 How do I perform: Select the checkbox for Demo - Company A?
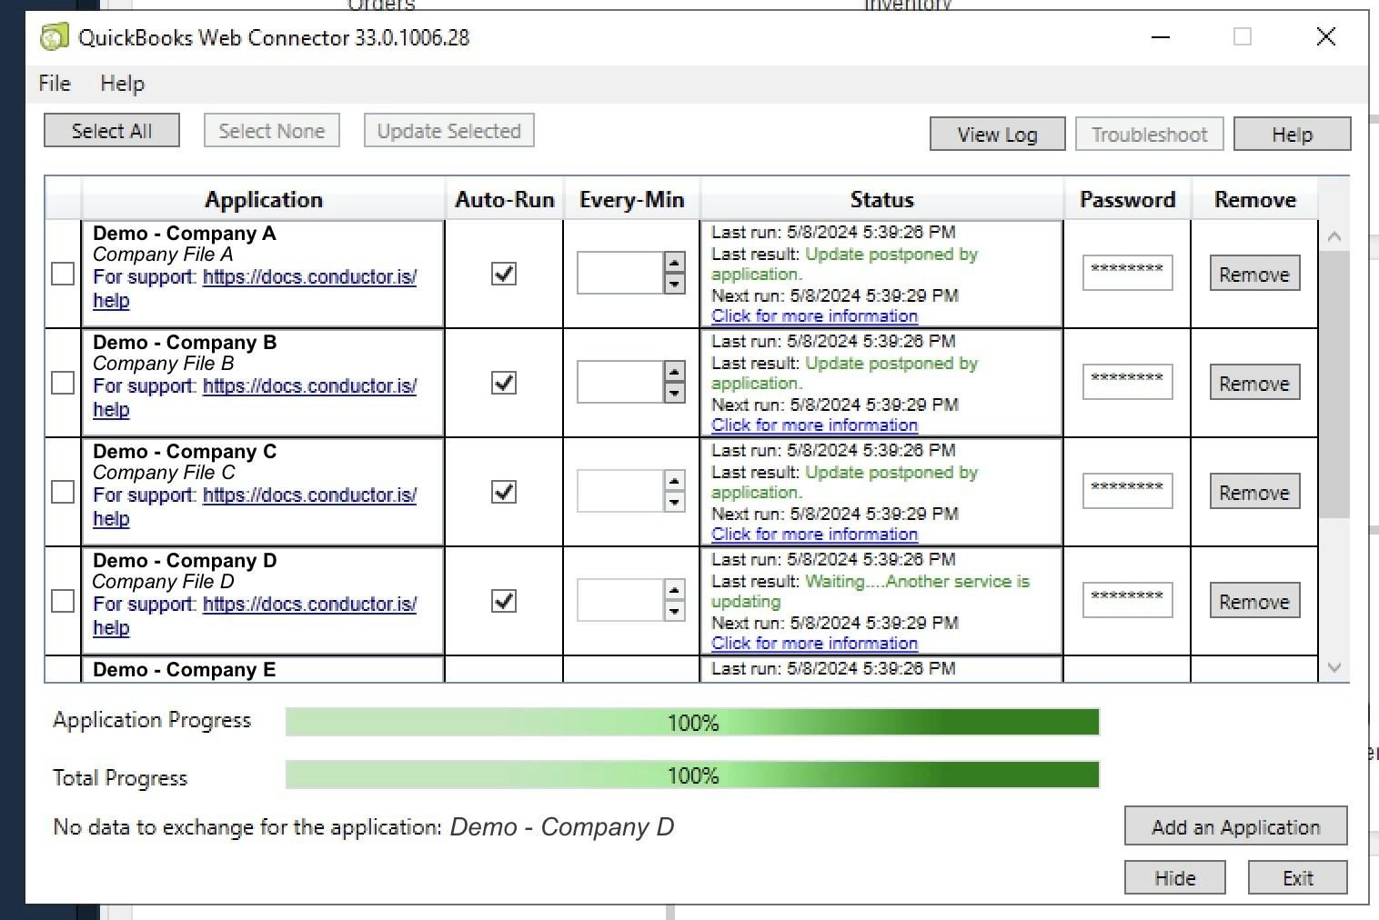pyautogui.click(x=63, y=274)
